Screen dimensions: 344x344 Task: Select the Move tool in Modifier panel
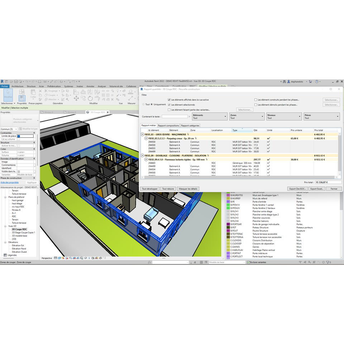pyautogui.click(x=76, y=98)
